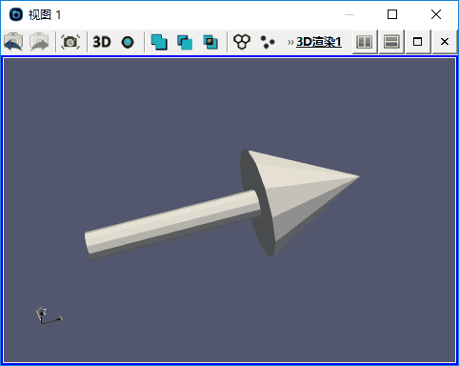The height and width of the screenshot is (366, 459).
Task: Click the orientation axes widget
Action: [50, 315]
